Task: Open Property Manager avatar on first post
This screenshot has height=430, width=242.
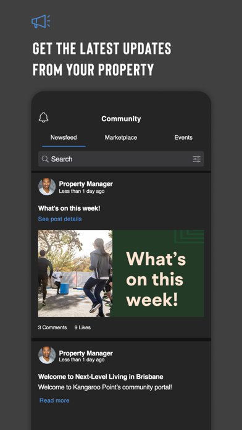Action: click(47, 187)
